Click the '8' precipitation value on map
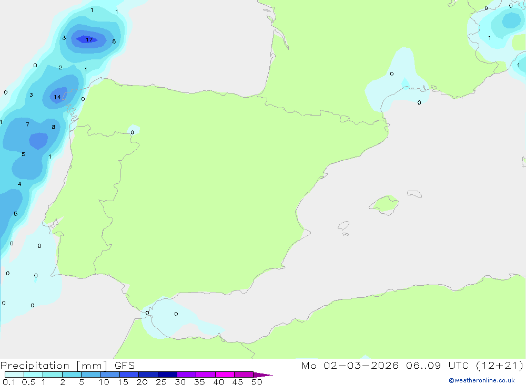The width and height of the screenshot is (526, 385). point(53,127)
